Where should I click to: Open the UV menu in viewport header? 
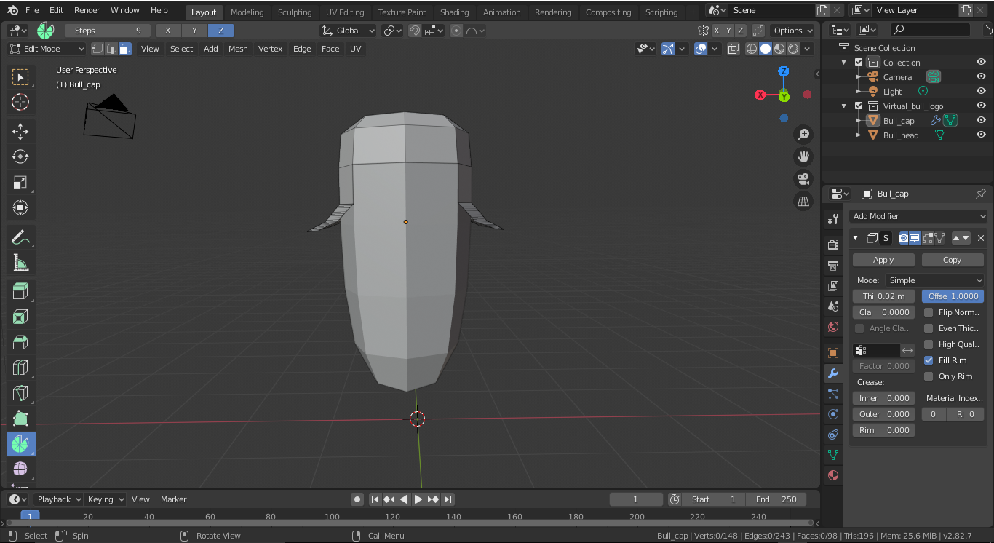[355, 49]
